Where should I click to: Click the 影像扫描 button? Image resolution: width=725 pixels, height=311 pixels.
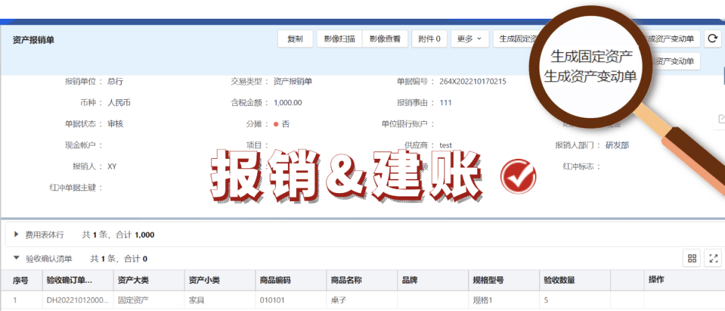click(x=339, y=39)
